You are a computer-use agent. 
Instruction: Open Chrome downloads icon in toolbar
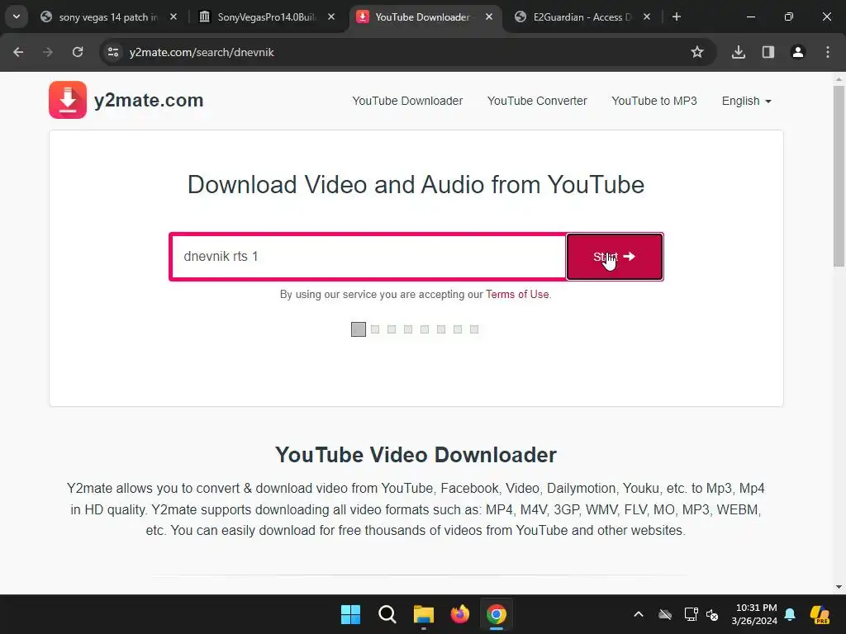tap(739, 52)
